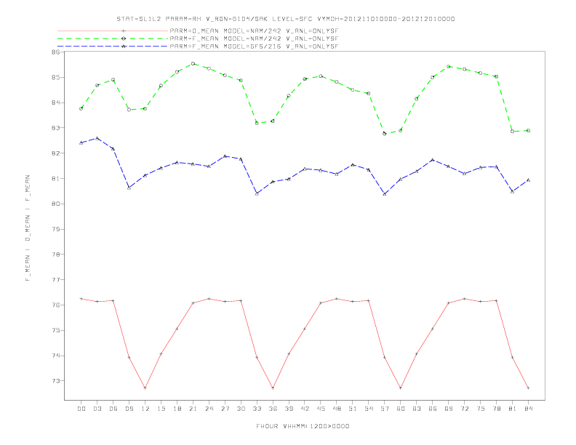Image resolution: width=576 pixels, height=445 pixels.
Task: Click x-axis forecast hour label 39
Action: click(289, 409)
